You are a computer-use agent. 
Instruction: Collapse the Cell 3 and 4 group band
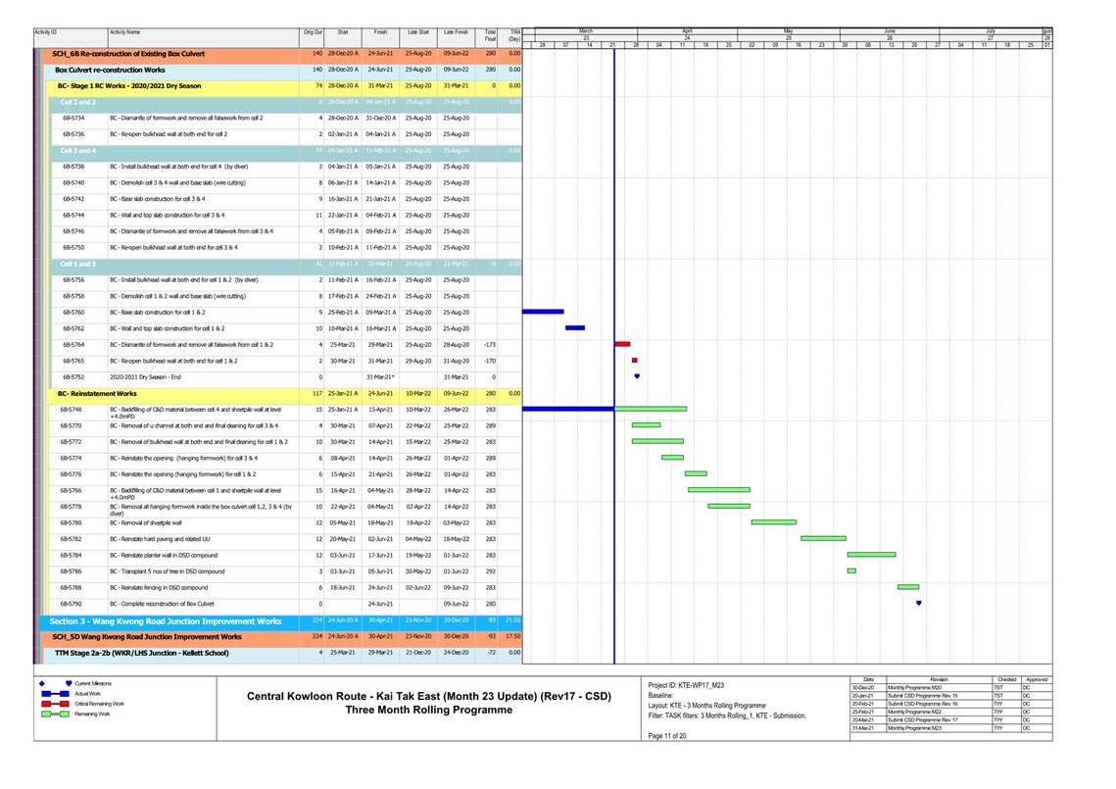(x=78, y=151)
